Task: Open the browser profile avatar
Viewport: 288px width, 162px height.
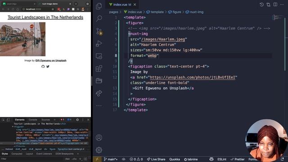Action: click(83, 9)
